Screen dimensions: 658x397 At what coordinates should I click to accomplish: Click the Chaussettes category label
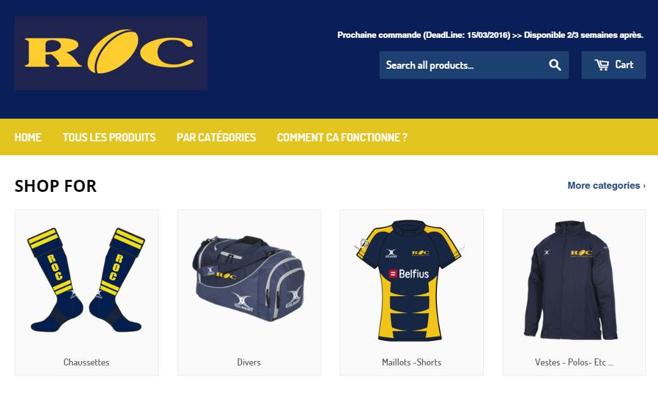click(x=87, y=362)
